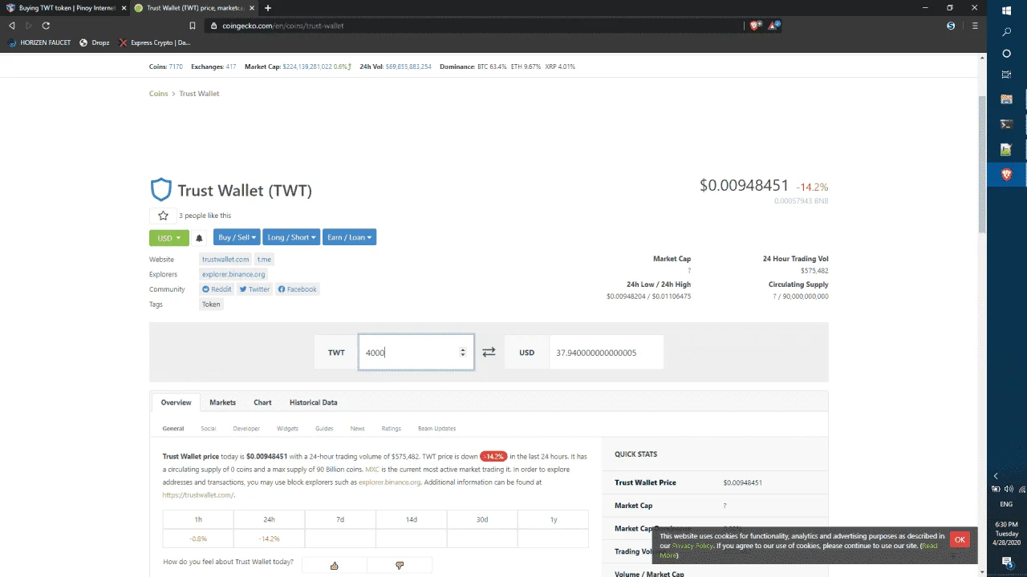The width and height of the screenshot is (1027, 577).
Task: Open the t.me Telegram link
Action: click(x=264, y=260)
